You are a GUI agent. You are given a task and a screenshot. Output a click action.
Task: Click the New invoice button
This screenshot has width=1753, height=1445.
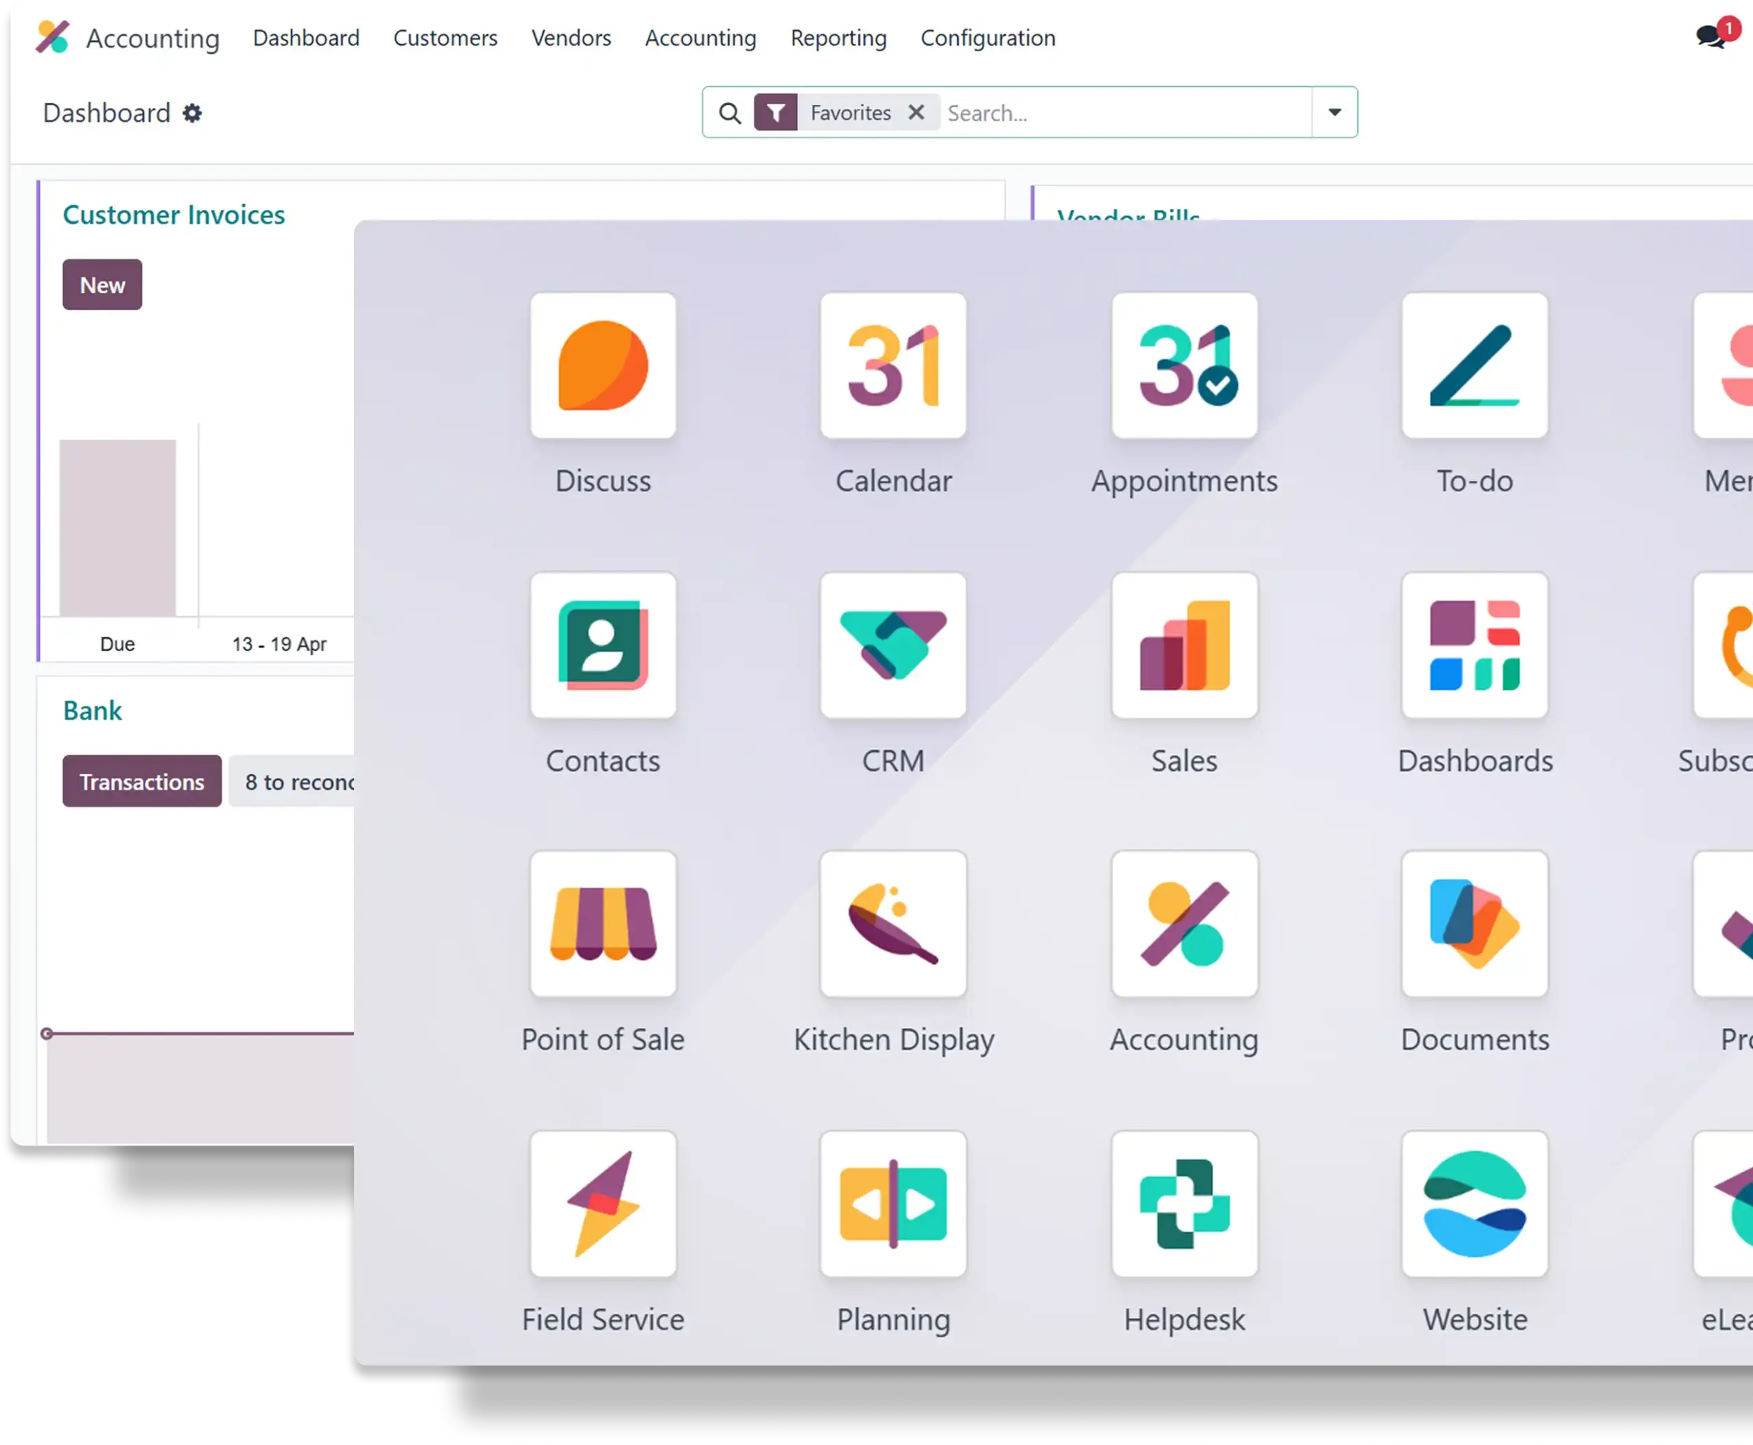[x=101, y=285]
